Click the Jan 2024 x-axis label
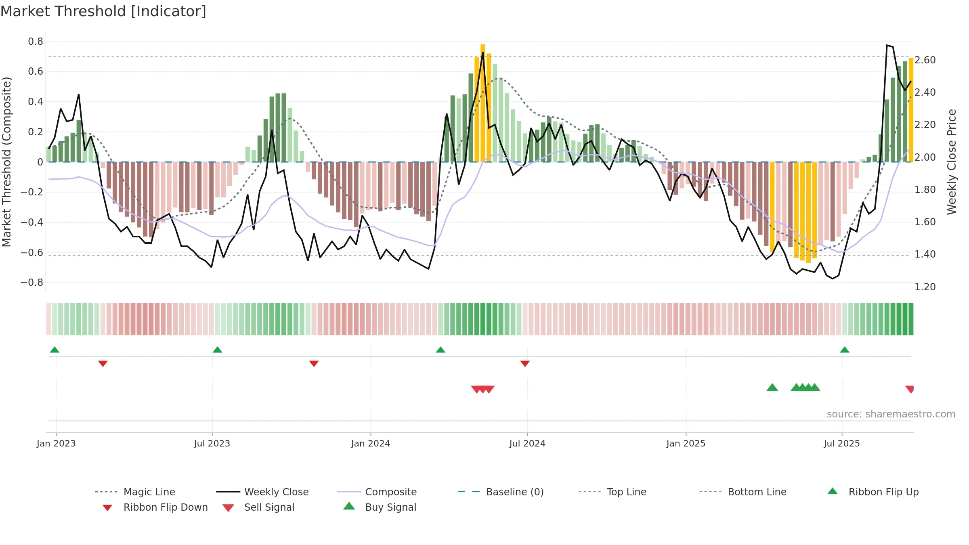The width and height of the screenshot is (969, 545). pyautogui.click(x=371, y=444)
